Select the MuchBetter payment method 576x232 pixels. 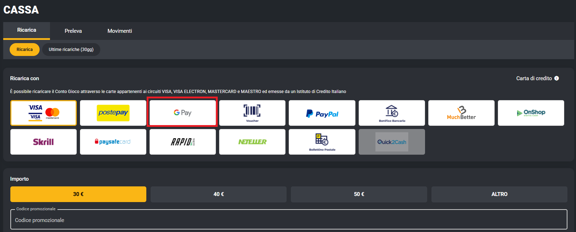point(461,113)
